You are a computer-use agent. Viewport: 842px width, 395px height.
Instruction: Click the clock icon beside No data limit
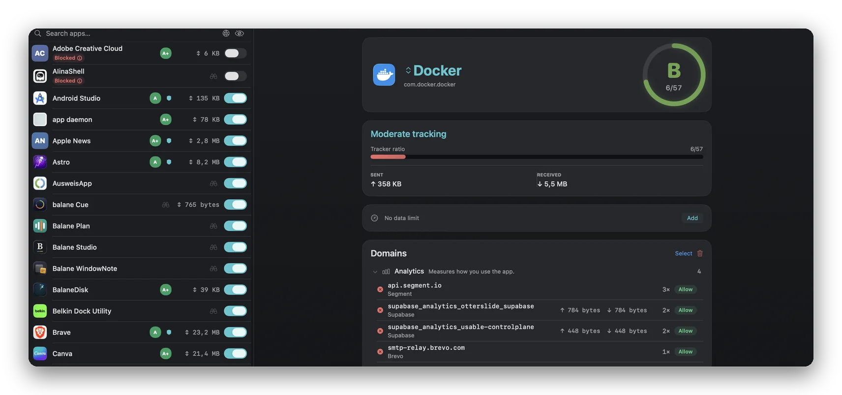(374, 218)
